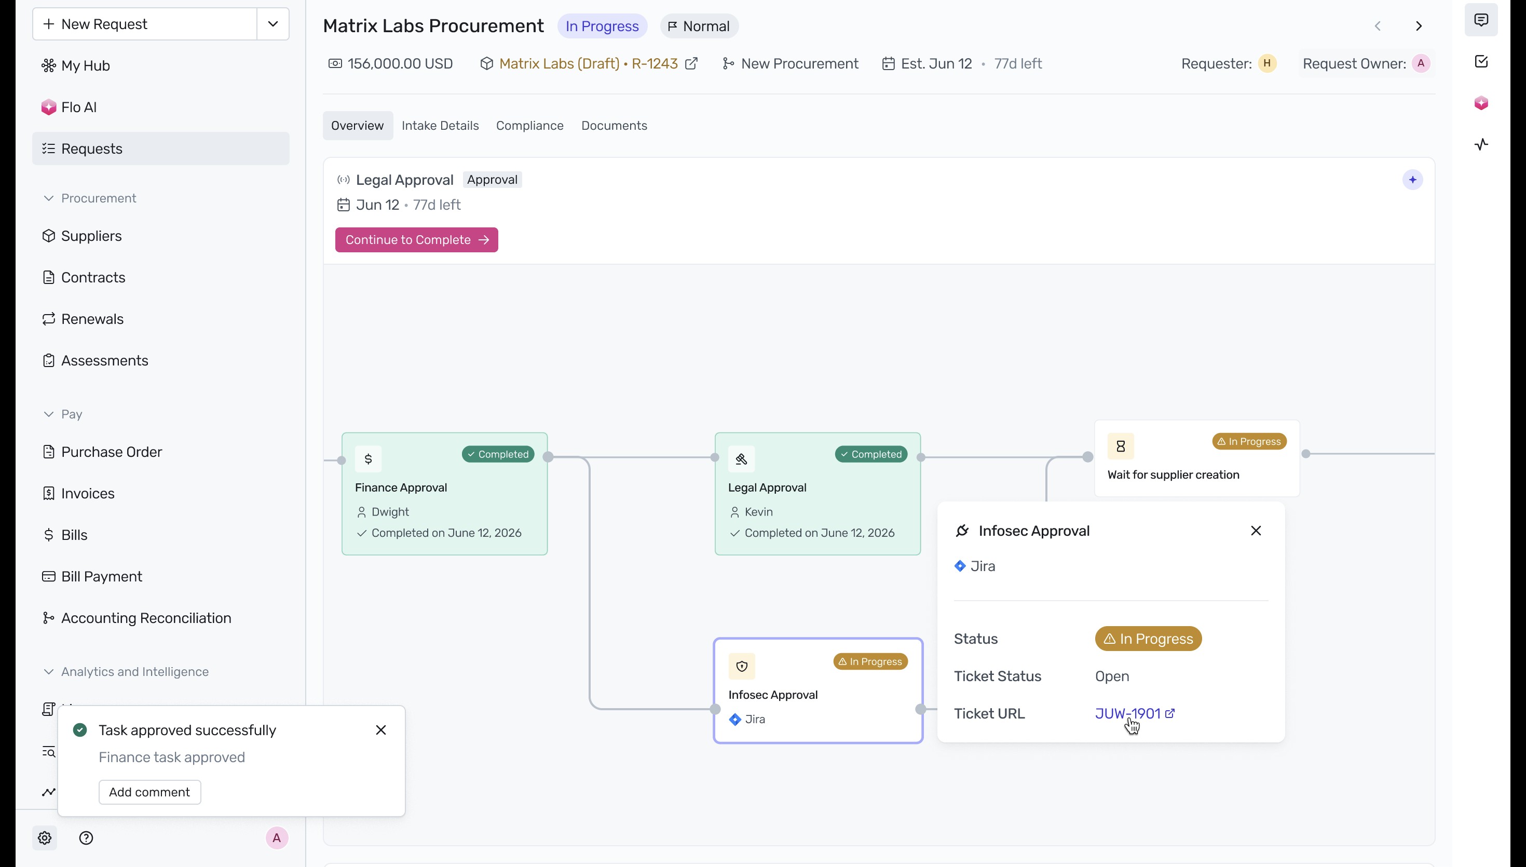The image size is (1526, 867).
Task: Open the New Request dropdown arrow
Action: [x=273, y=24]
